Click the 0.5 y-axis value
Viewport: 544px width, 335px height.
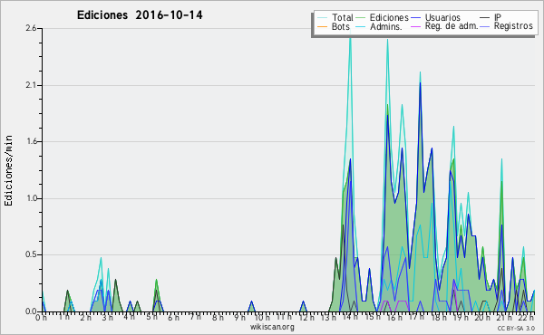coord(31,254)
